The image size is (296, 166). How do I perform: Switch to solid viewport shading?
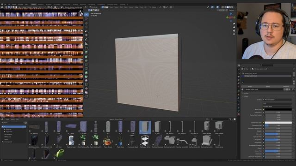point(228,7)
